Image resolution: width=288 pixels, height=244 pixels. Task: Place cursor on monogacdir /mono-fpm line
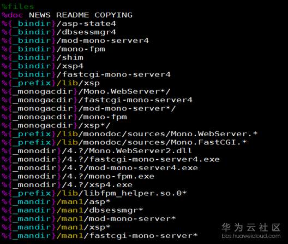coord(64,117)
